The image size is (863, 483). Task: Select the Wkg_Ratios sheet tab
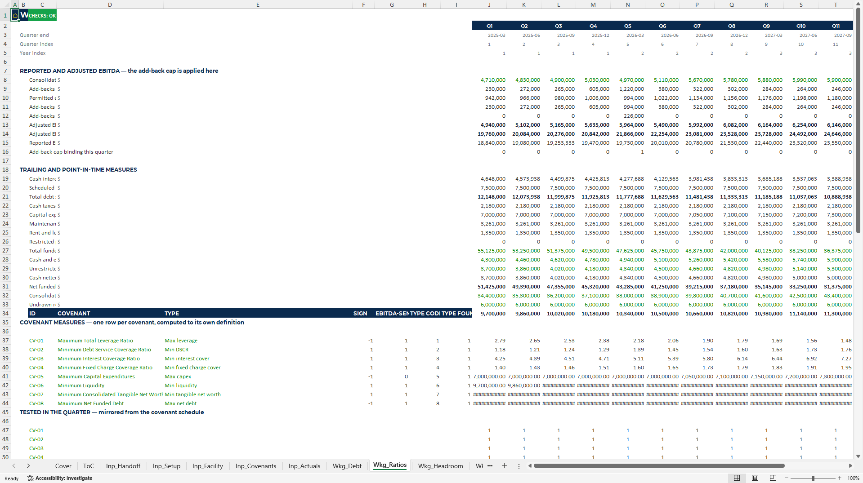[x=390, y=465]
